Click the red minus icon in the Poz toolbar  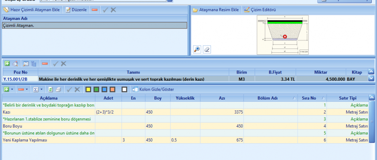point(45,64)
